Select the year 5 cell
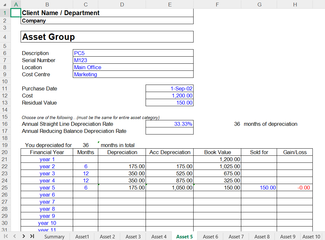325x240 pixels. 47,188
